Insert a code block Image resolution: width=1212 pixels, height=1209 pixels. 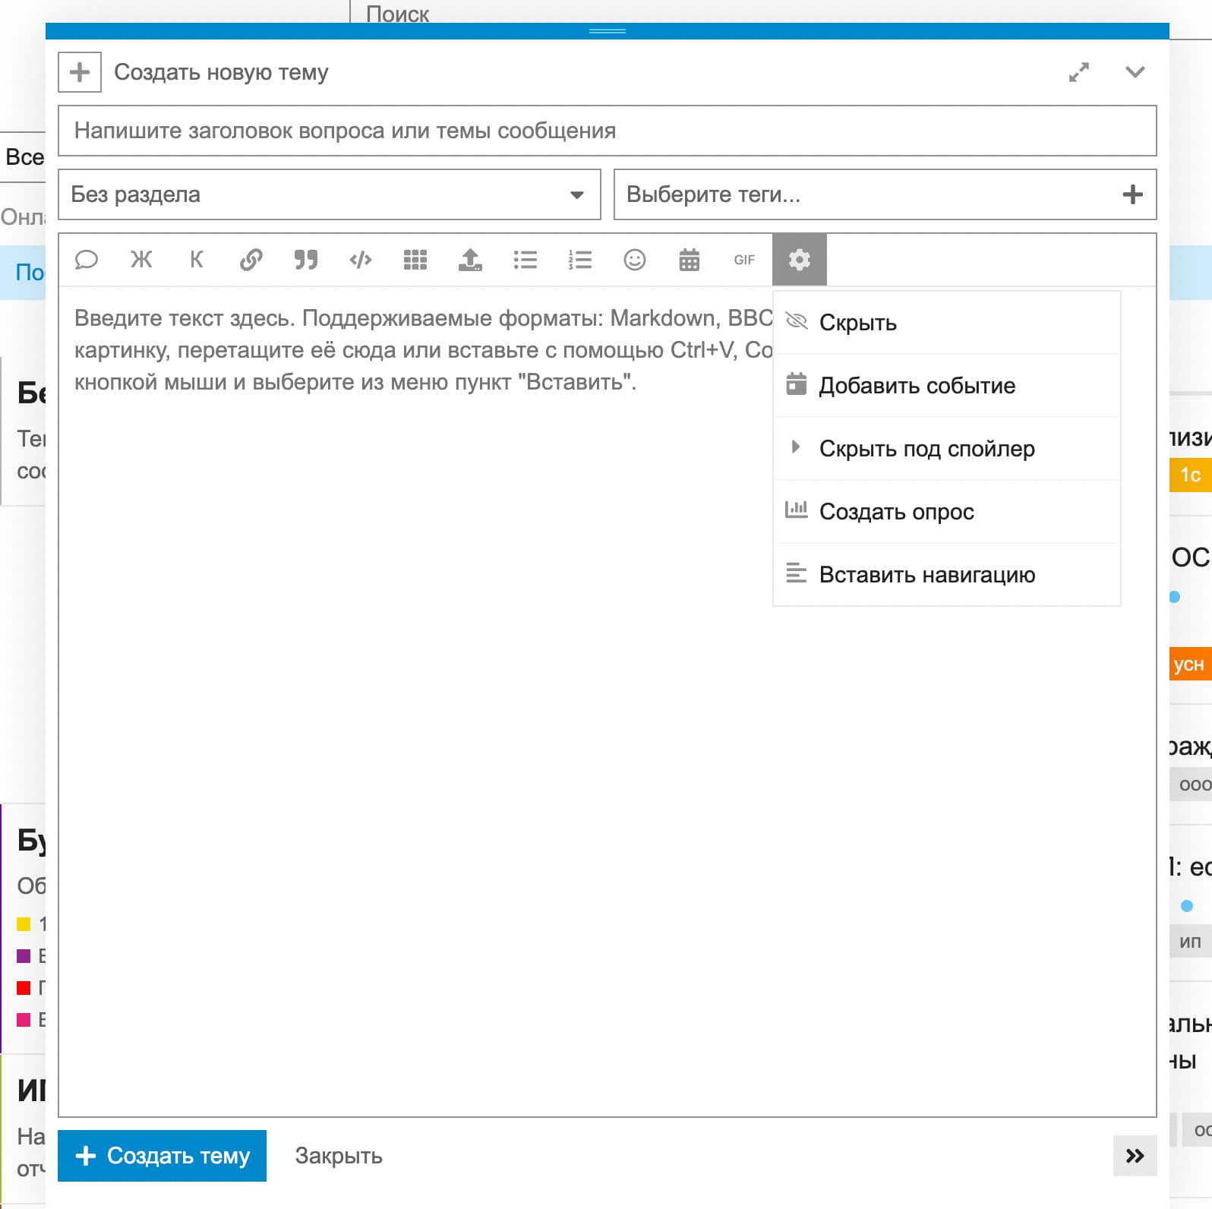(361, 260)
